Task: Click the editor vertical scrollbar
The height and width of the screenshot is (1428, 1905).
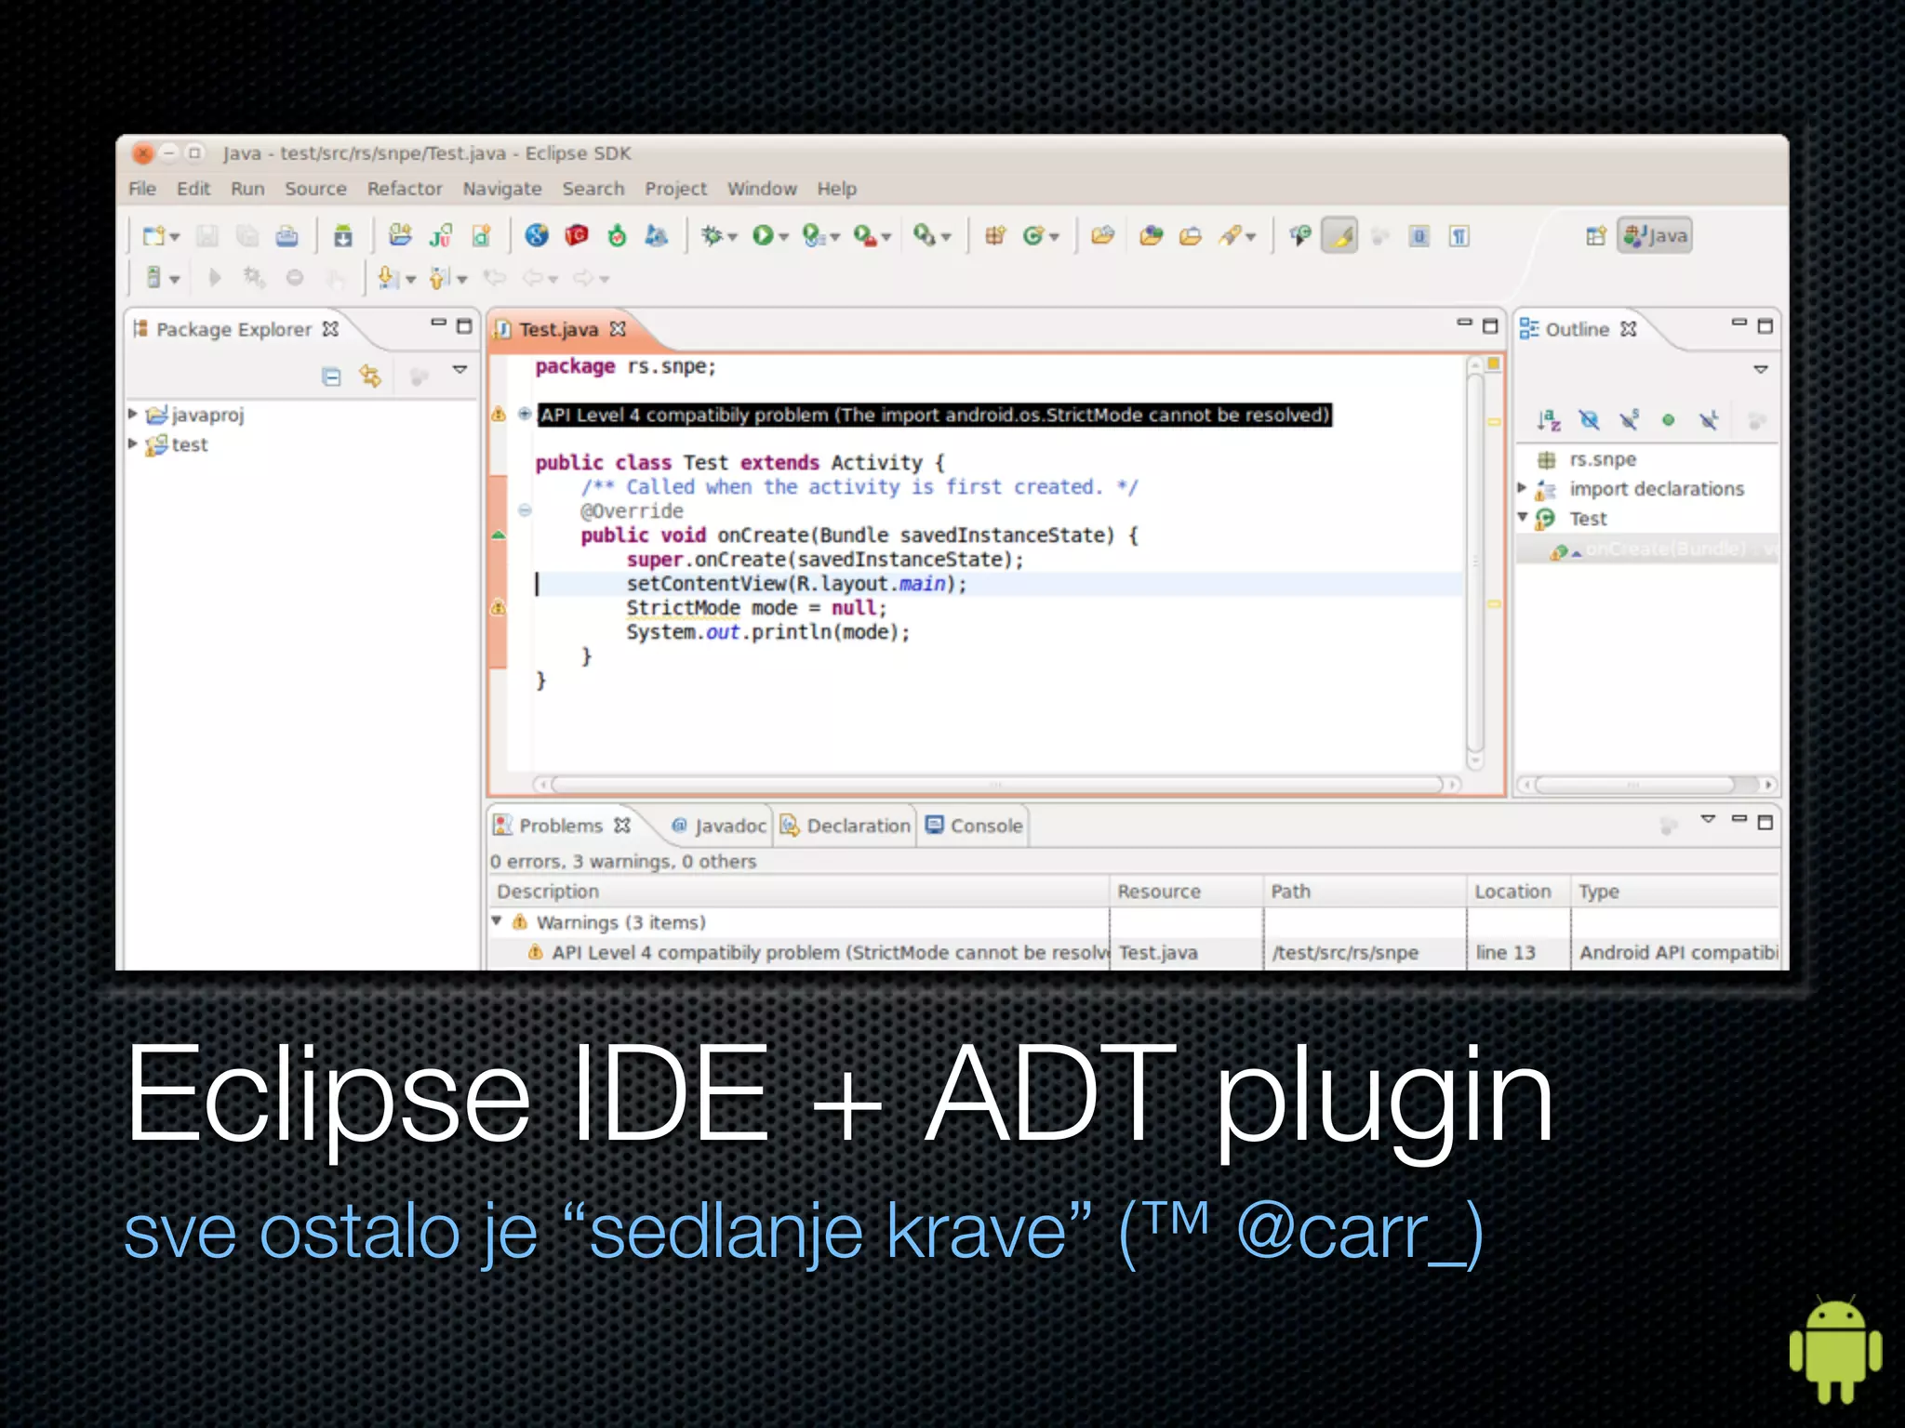Action: click(1475, 562)
